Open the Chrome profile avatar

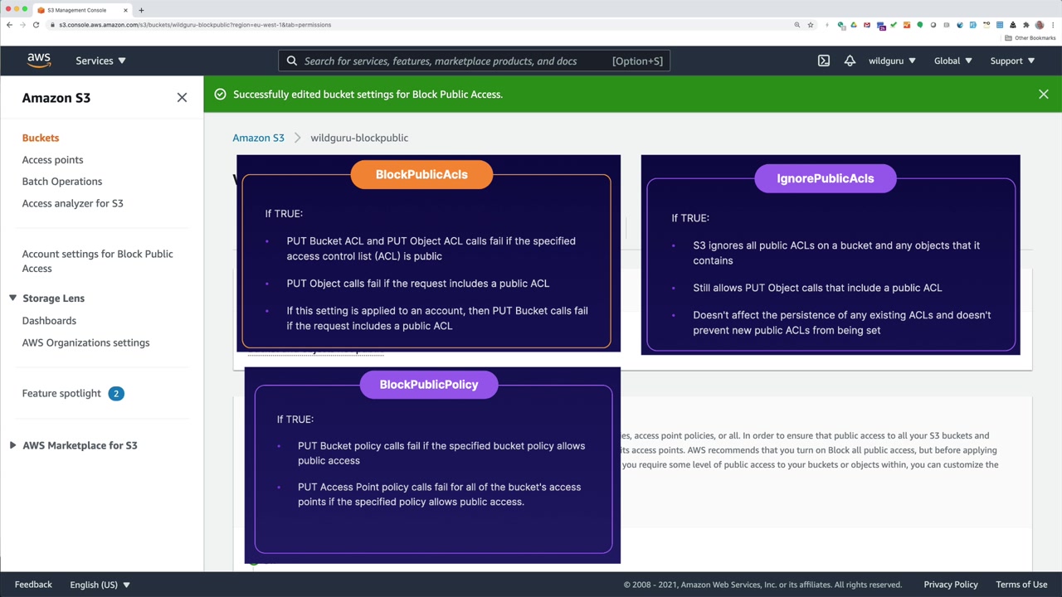click(x=1040, y=25)
